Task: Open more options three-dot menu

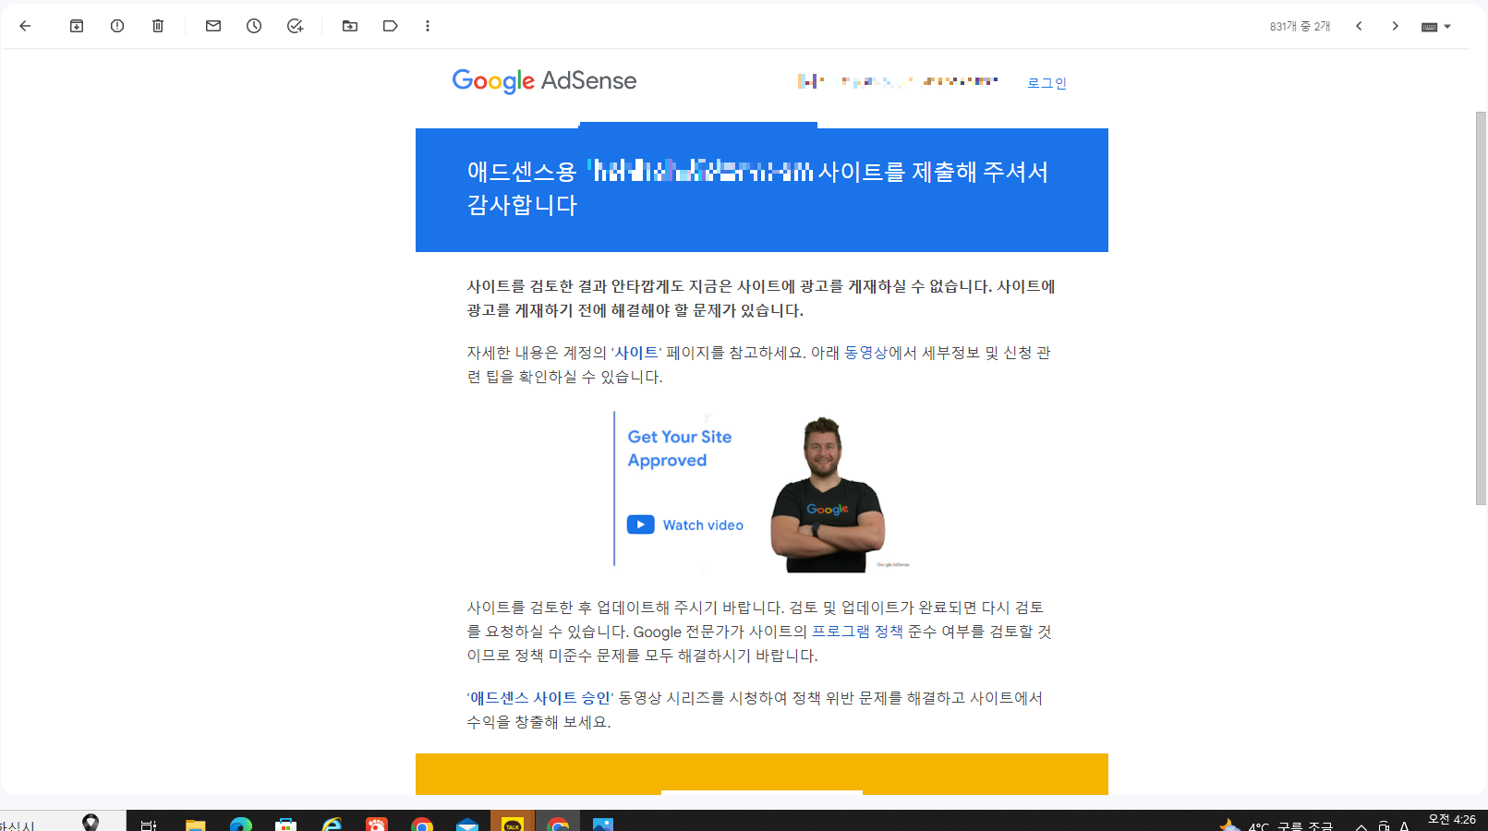Action: coord(428,26)
